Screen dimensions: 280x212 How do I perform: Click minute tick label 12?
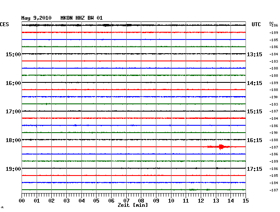click(201, 201)
